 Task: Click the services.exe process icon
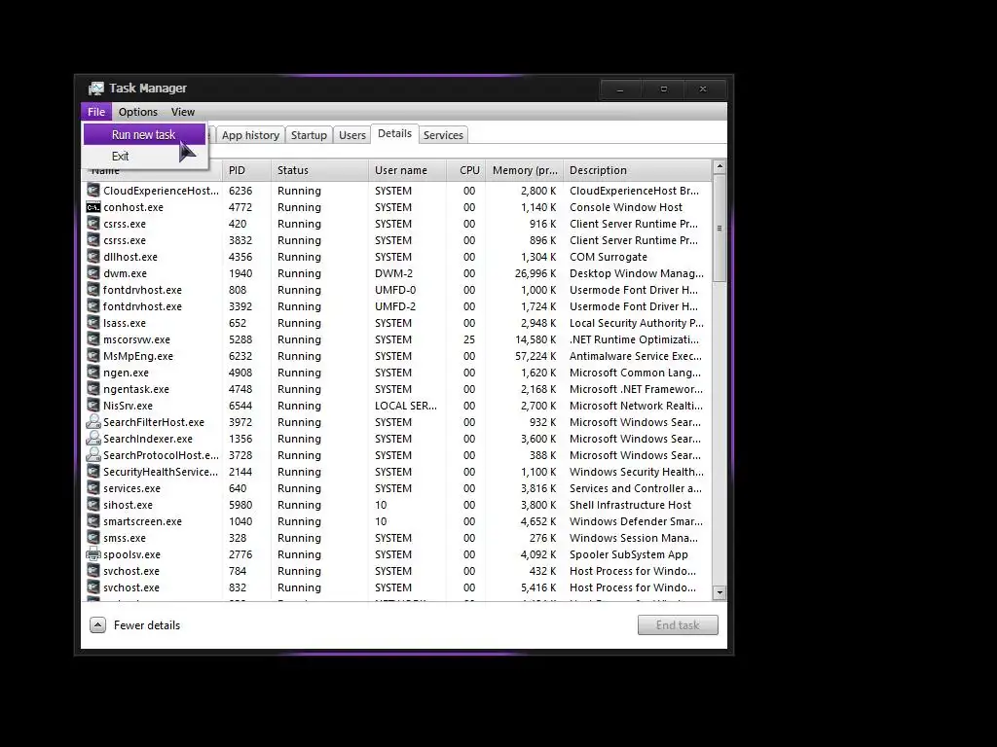pos(93,488)
